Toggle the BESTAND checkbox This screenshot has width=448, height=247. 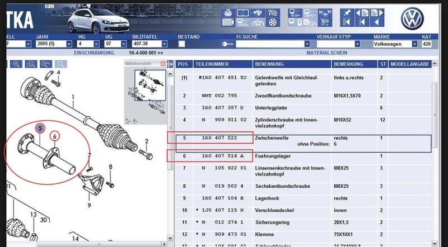pos(181,44)
